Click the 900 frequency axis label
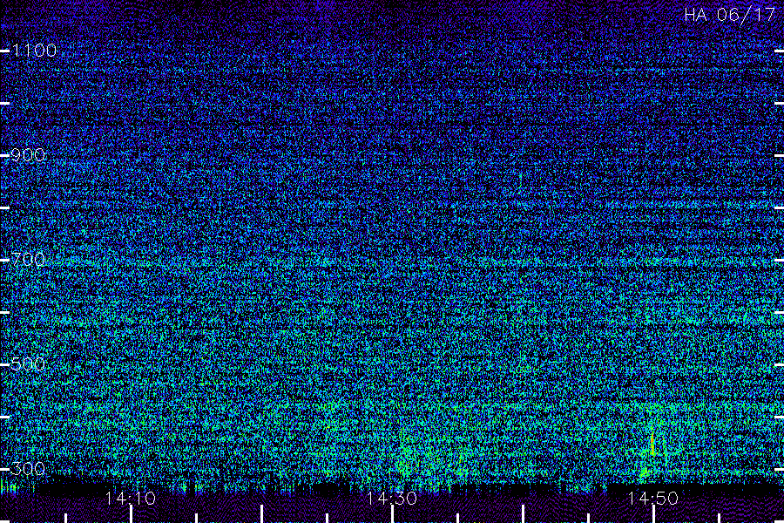 tap(28, 155)
